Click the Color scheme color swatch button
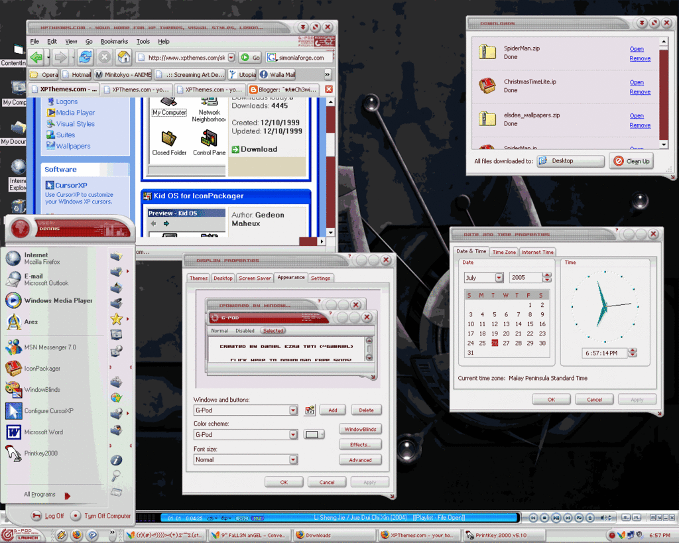The width and height of the screenshot is (679, 543). tap(314, 434)
